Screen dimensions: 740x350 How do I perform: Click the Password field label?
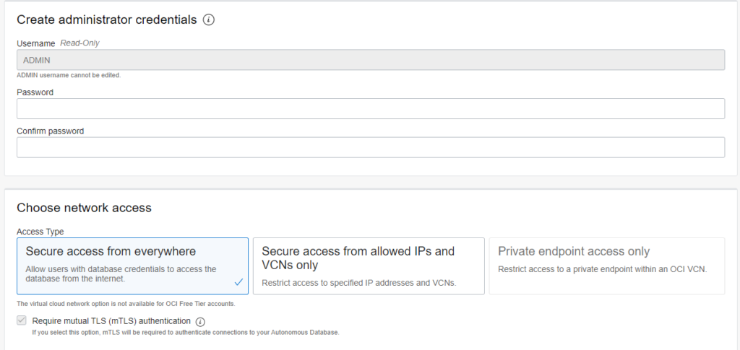click(x=35, y=92)
